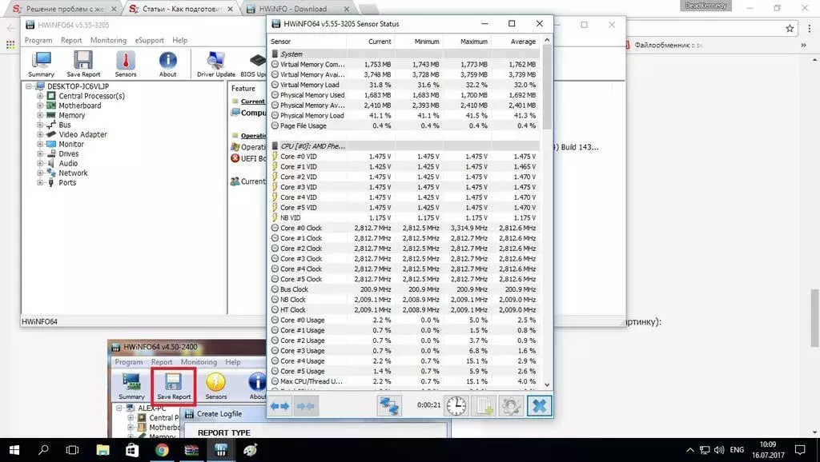This screenshot has height=462, width=820.
Task: Open the Help menu in HWiNFO64 v5.55
Action: click(x=180, y=40)
